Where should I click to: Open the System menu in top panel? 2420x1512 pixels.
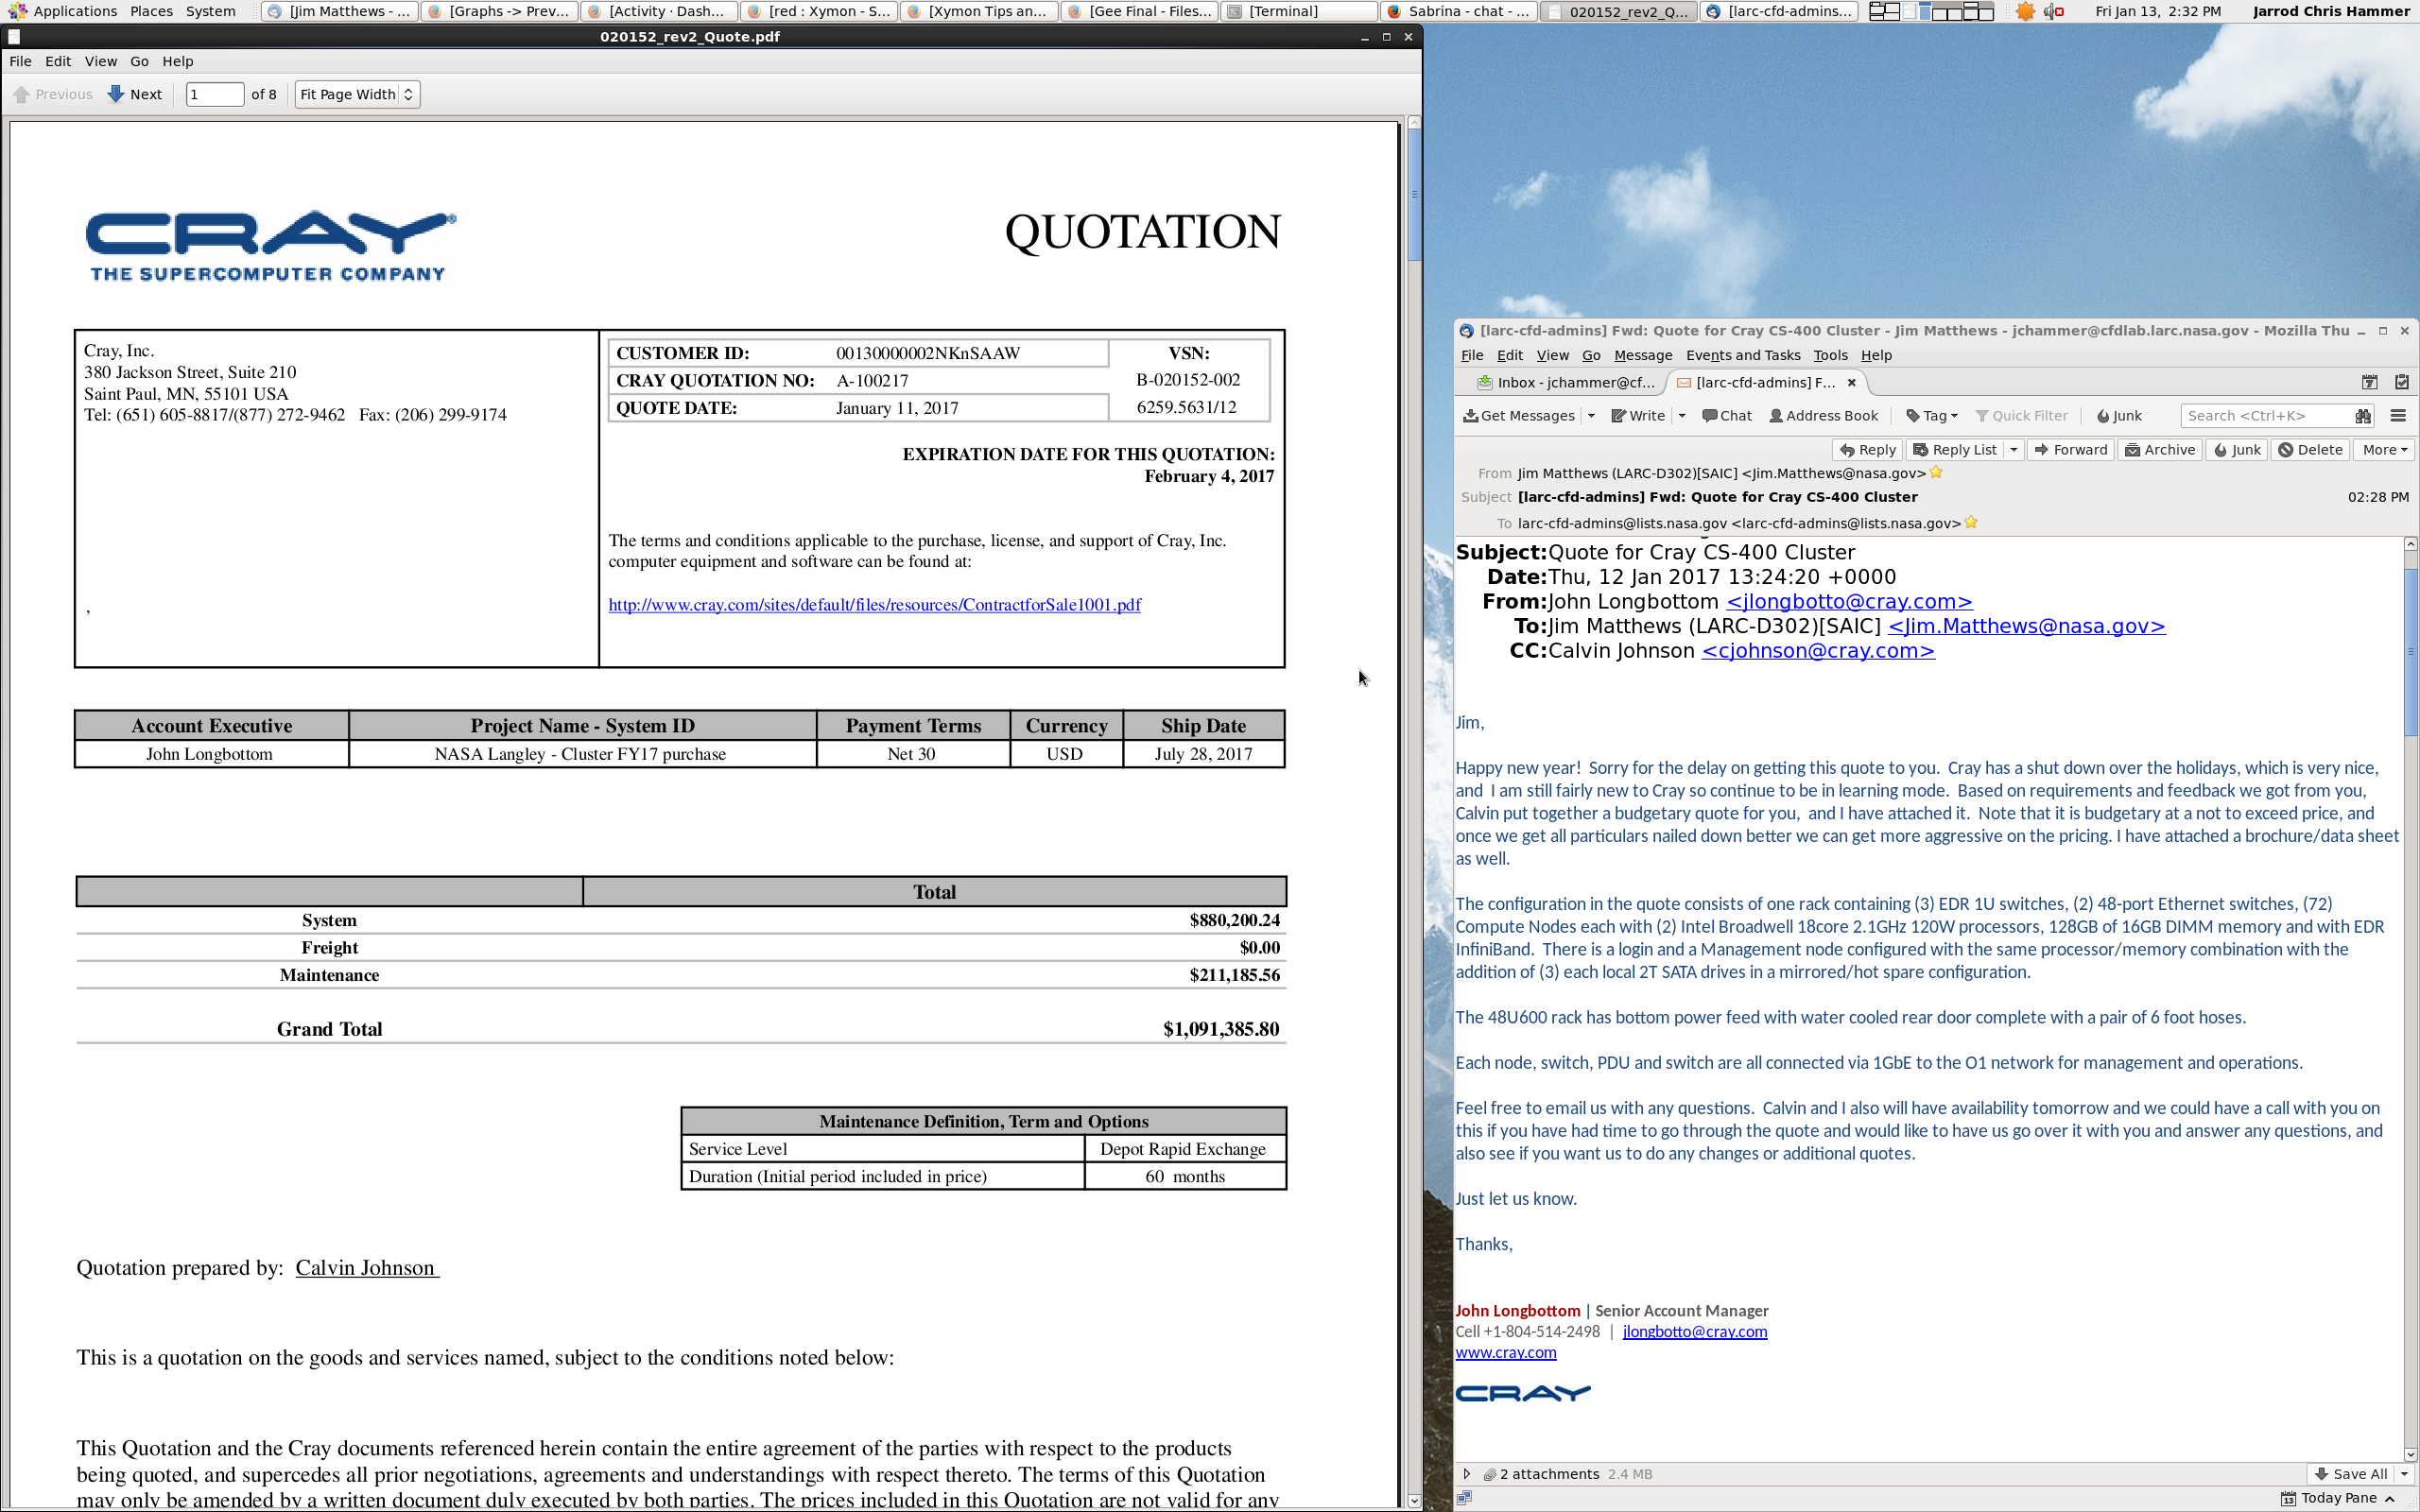(x=210, y=11)
